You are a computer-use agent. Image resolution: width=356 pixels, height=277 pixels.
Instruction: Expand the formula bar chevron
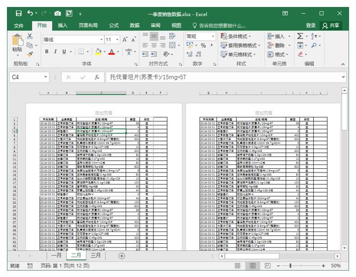click(x=343, y=77)
